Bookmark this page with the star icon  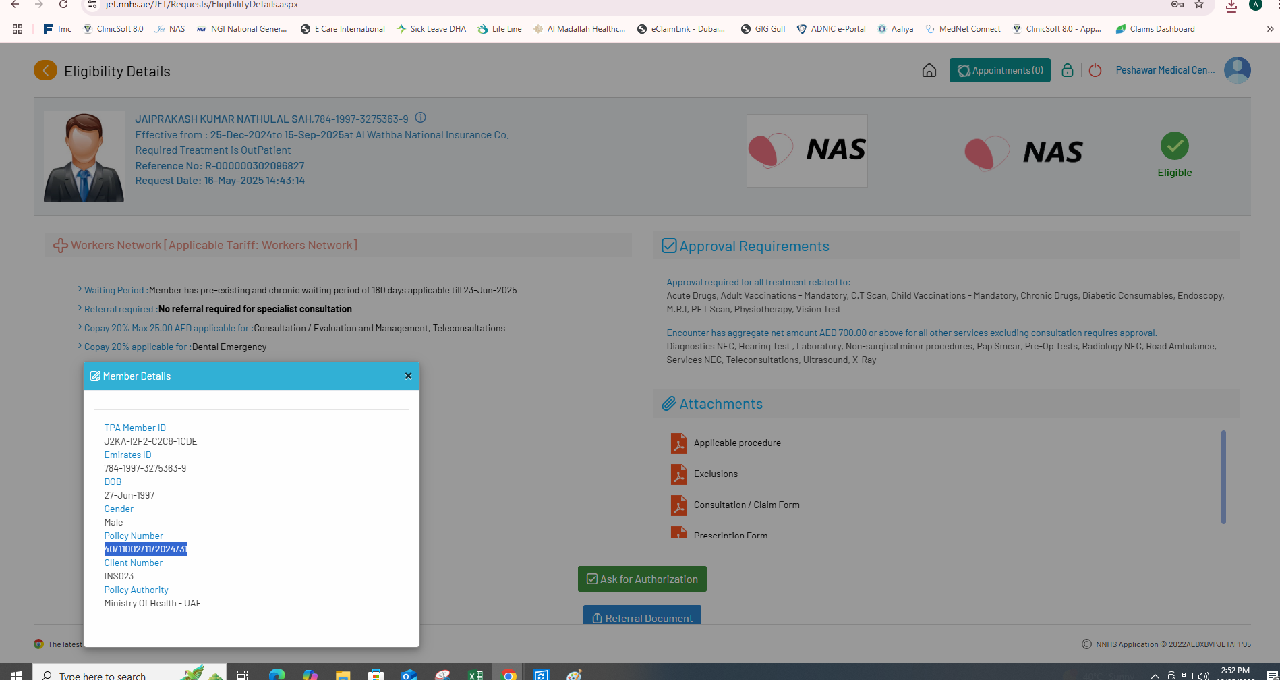[1199, 5]
